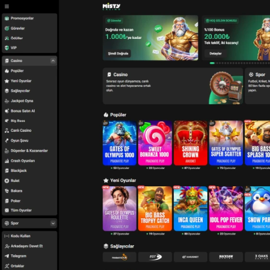Screen dimensions: 270x270
Task: Click the Düşenler & Kazananlar icon
Action: (6, 151)
